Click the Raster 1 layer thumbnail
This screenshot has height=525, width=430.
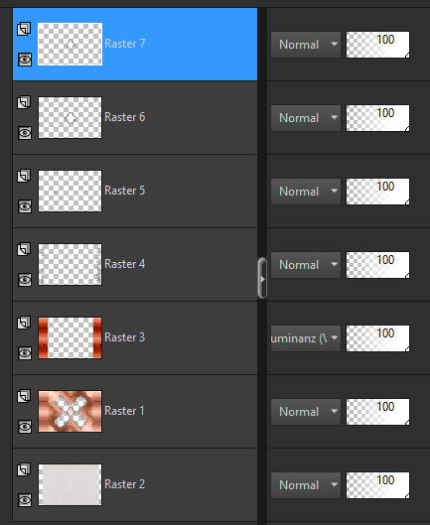(71, 411)
